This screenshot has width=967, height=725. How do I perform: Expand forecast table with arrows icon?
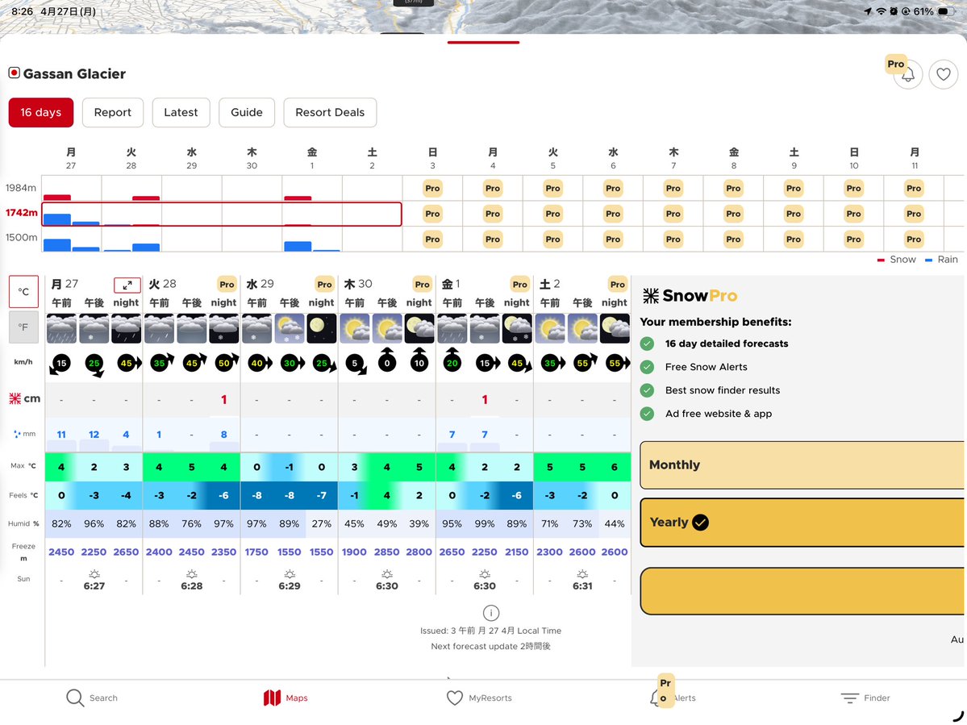point(127,285)
